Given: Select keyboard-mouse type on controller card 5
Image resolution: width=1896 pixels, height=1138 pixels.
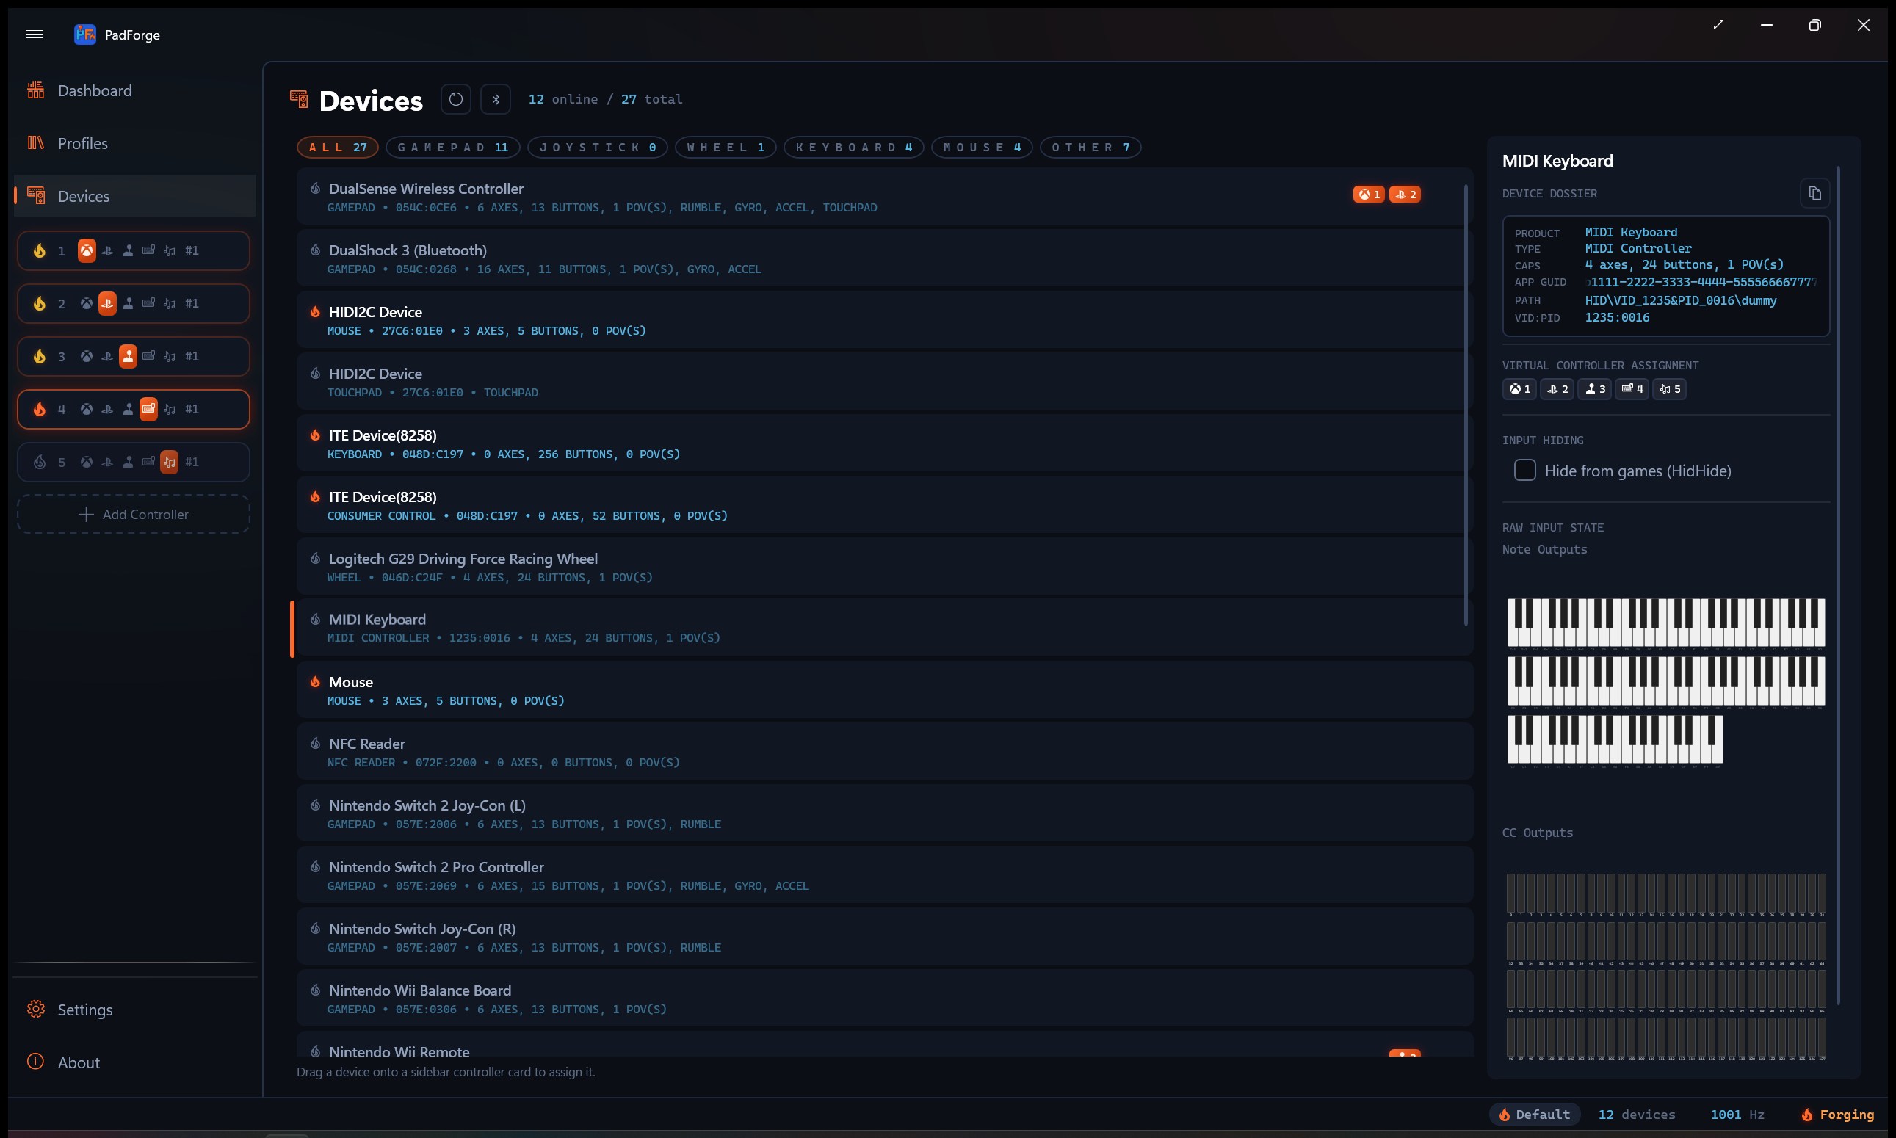Looking at the screenshot, I should (149, 463).
